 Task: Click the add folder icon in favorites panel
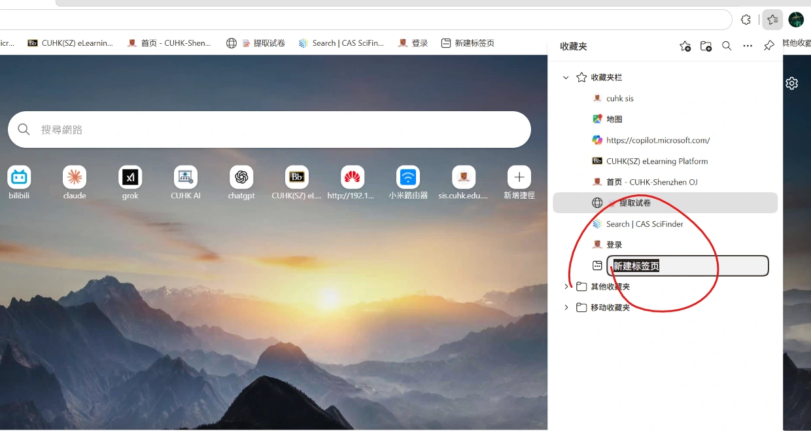click(x=706, y=46)
